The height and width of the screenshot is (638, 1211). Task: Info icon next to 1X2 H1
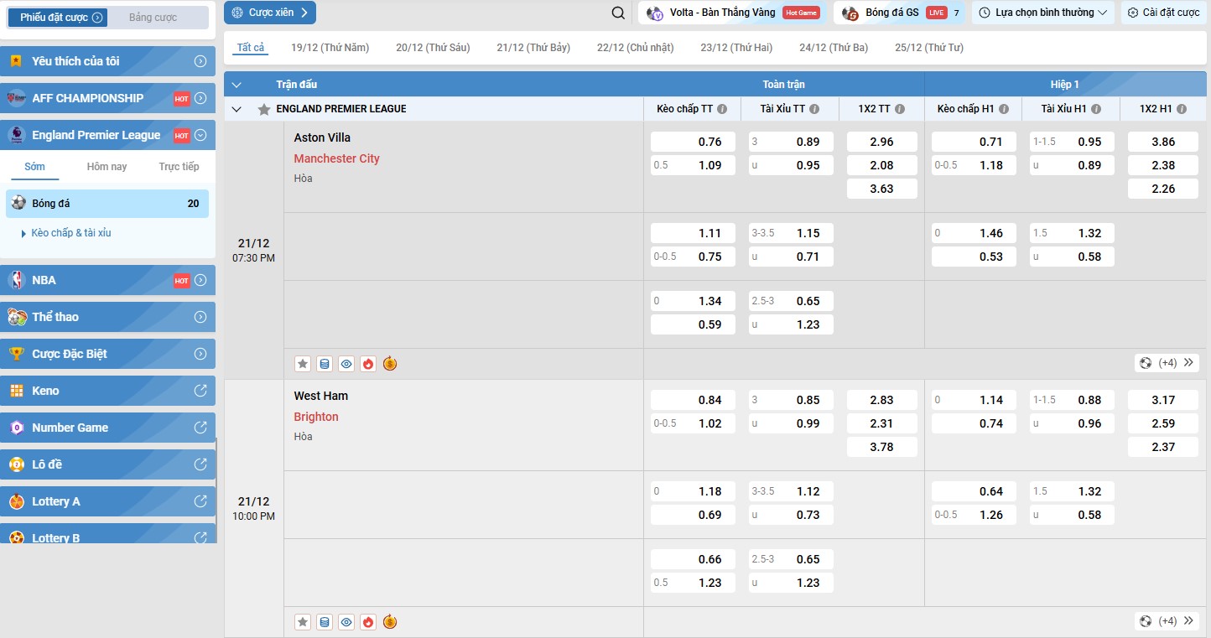tap(1182, 109)
